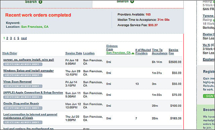This screenshot has height=130, width=215.
Task: Sort by Service Fee column
Action: [x=173, y=51]
